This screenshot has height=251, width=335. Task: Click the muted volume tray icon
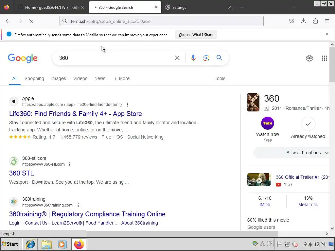click(x=295, y=244)
